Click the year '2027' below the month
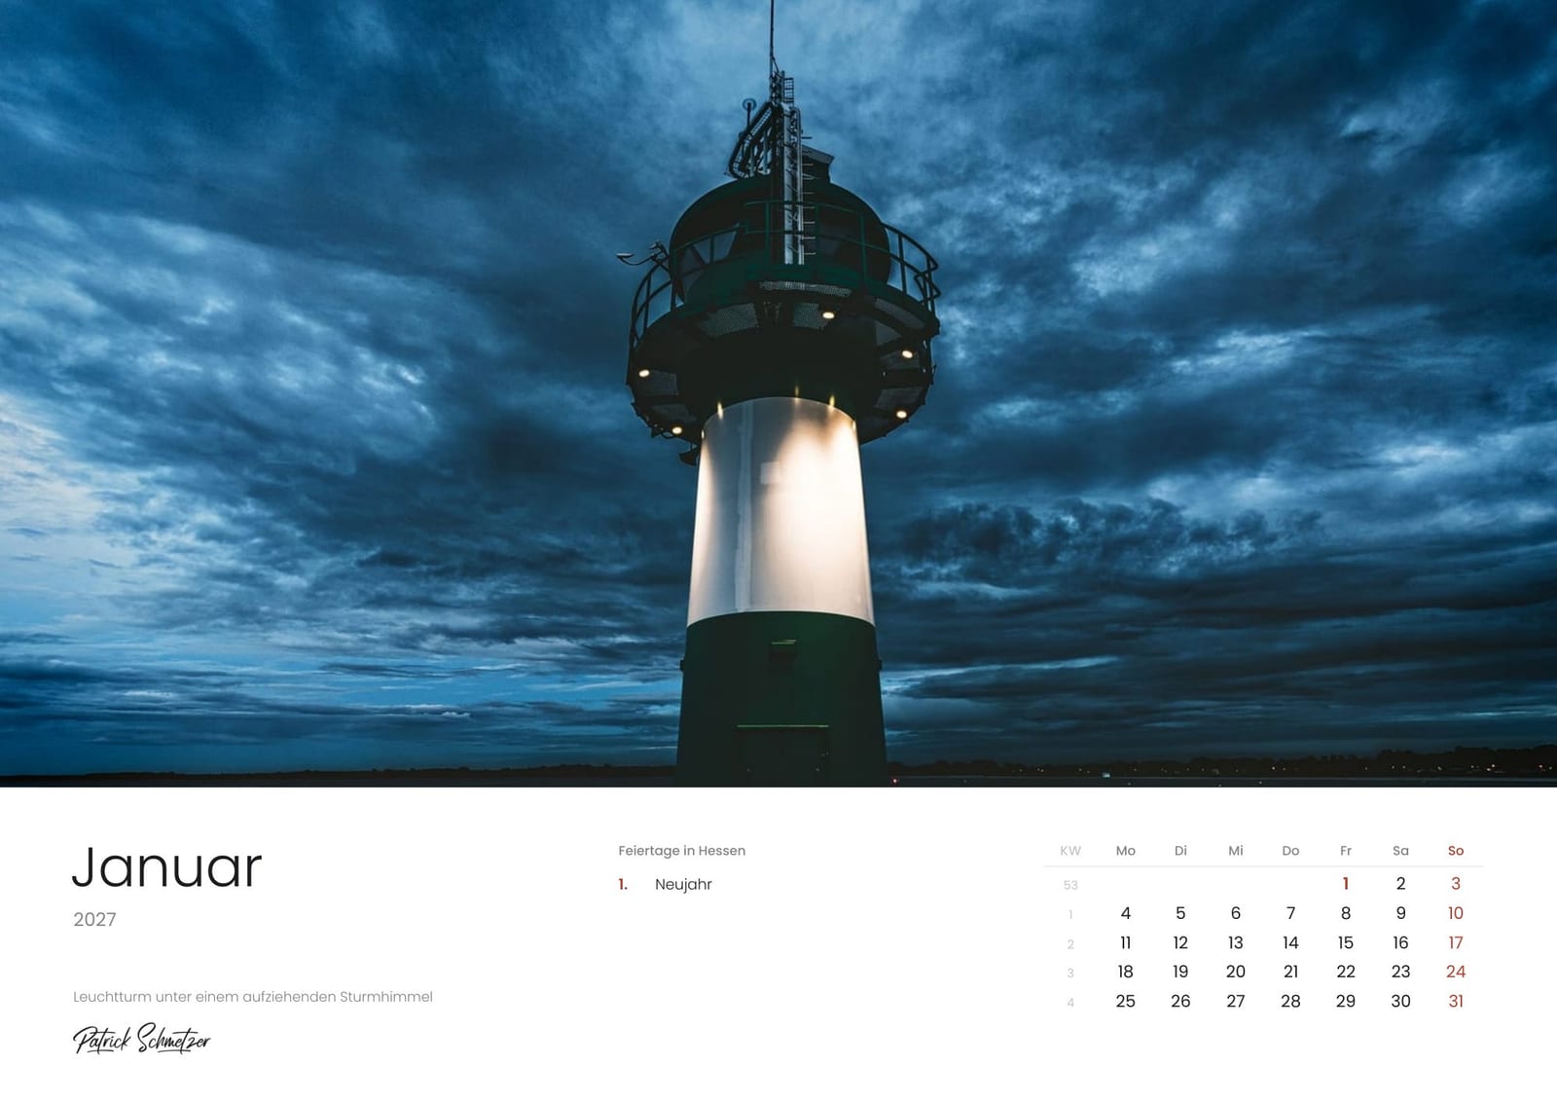 [94, 919]
